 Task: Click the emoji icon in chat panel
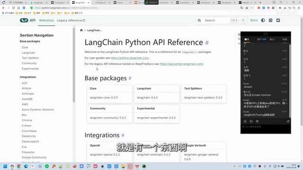click(x=245, y=121)
